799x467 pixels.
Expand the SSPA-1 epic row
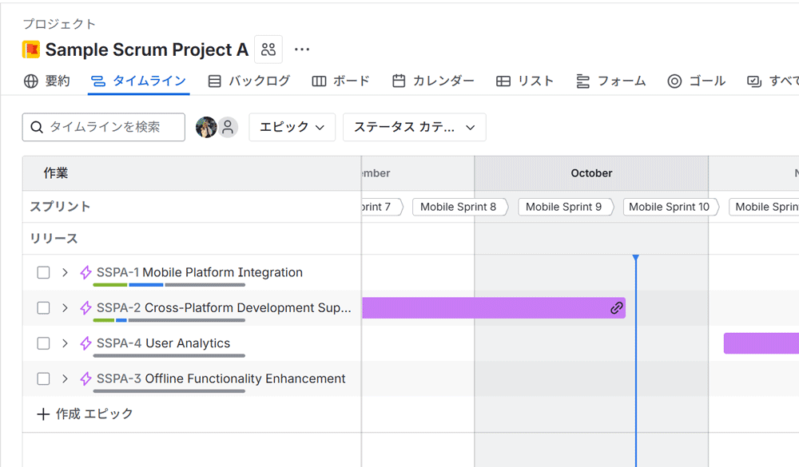coord(65,273)
